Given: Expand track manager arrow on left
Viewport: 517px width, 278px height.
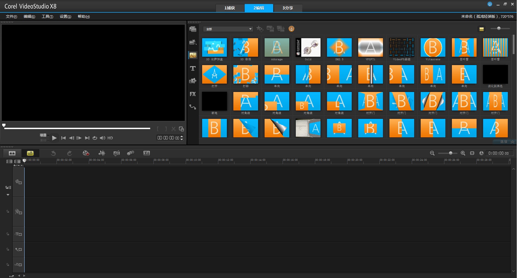Looking at the screenshot, I should pyautogui.click(x=8, y=195).
